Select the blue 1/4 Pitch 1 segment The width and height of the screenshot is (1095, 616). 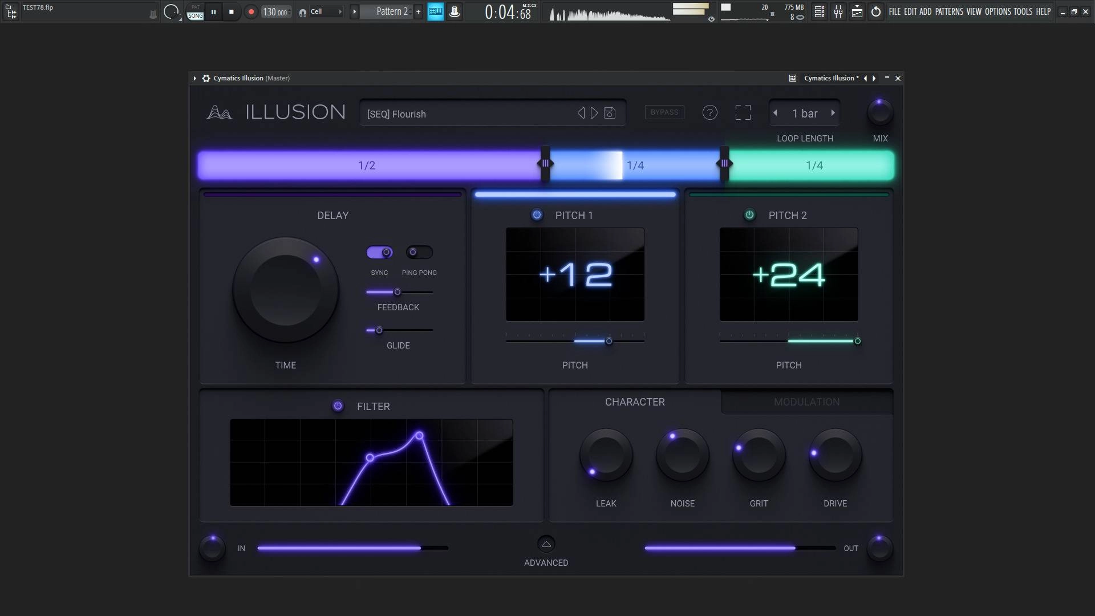(x=635, y=165)
